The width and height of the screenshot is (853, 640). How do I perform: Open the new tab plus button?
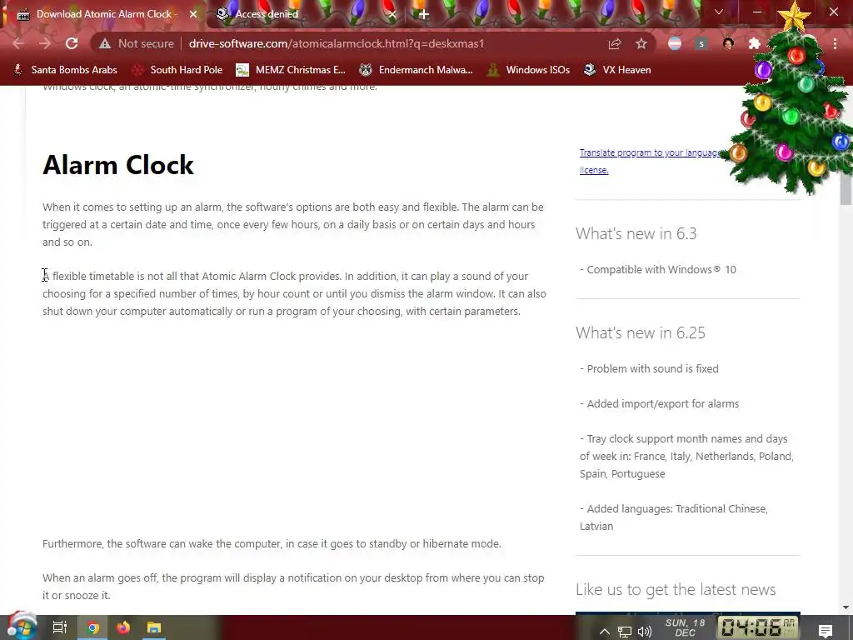(424, 14)
